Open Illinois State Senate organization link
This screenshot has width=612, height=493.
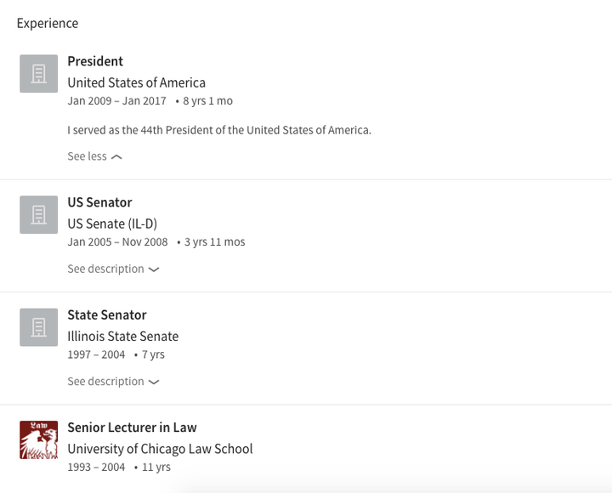coord(123,336)
